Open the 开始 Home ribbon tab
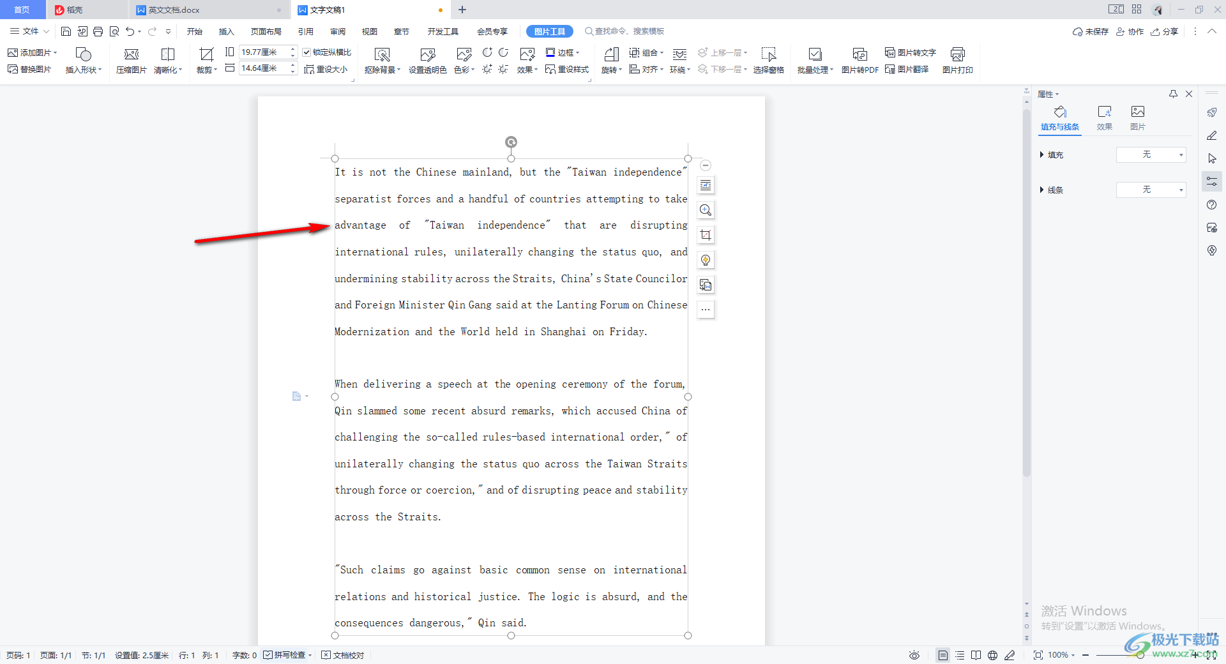 click(x=194, y=31)
